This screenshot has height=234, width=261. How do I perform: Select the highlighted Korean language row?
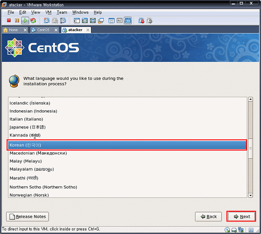coord(128,145)
